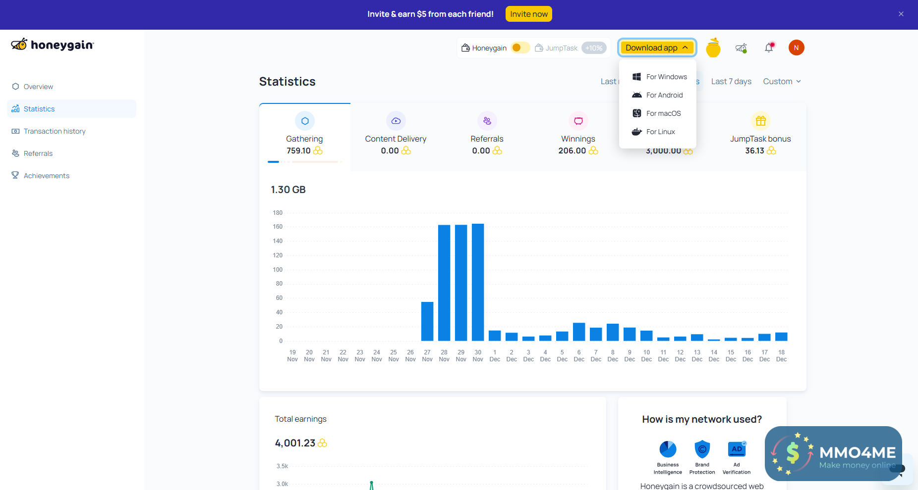Open notifications bell
The width and height of the screenshot is (918, 490).
[769, 48]
